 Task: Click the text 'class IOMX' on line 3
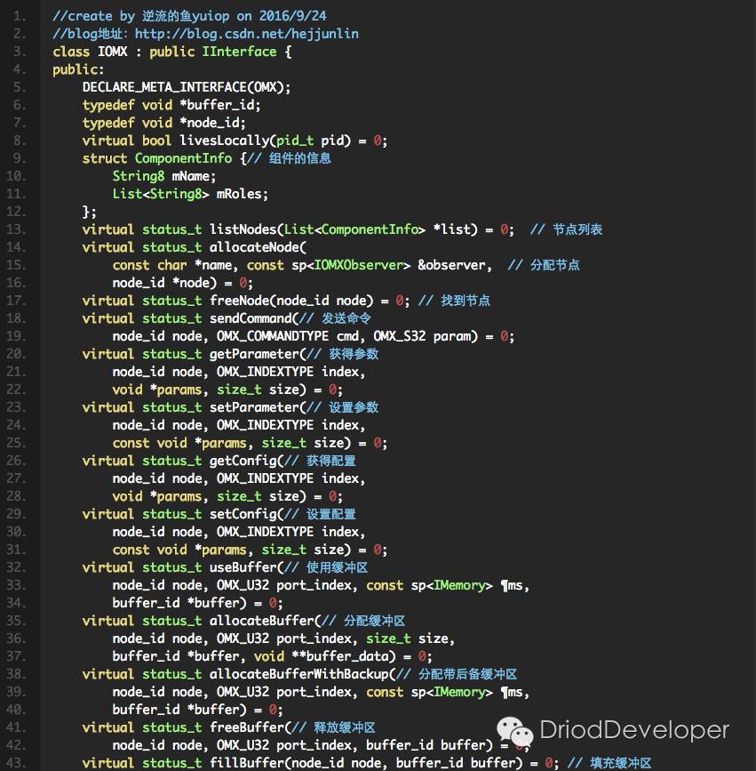90,52
